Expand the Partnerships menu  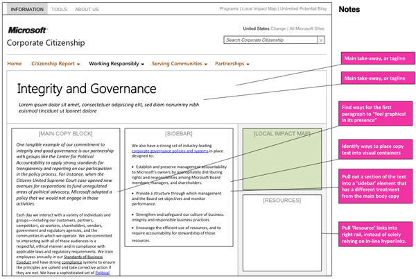[232, 64]
